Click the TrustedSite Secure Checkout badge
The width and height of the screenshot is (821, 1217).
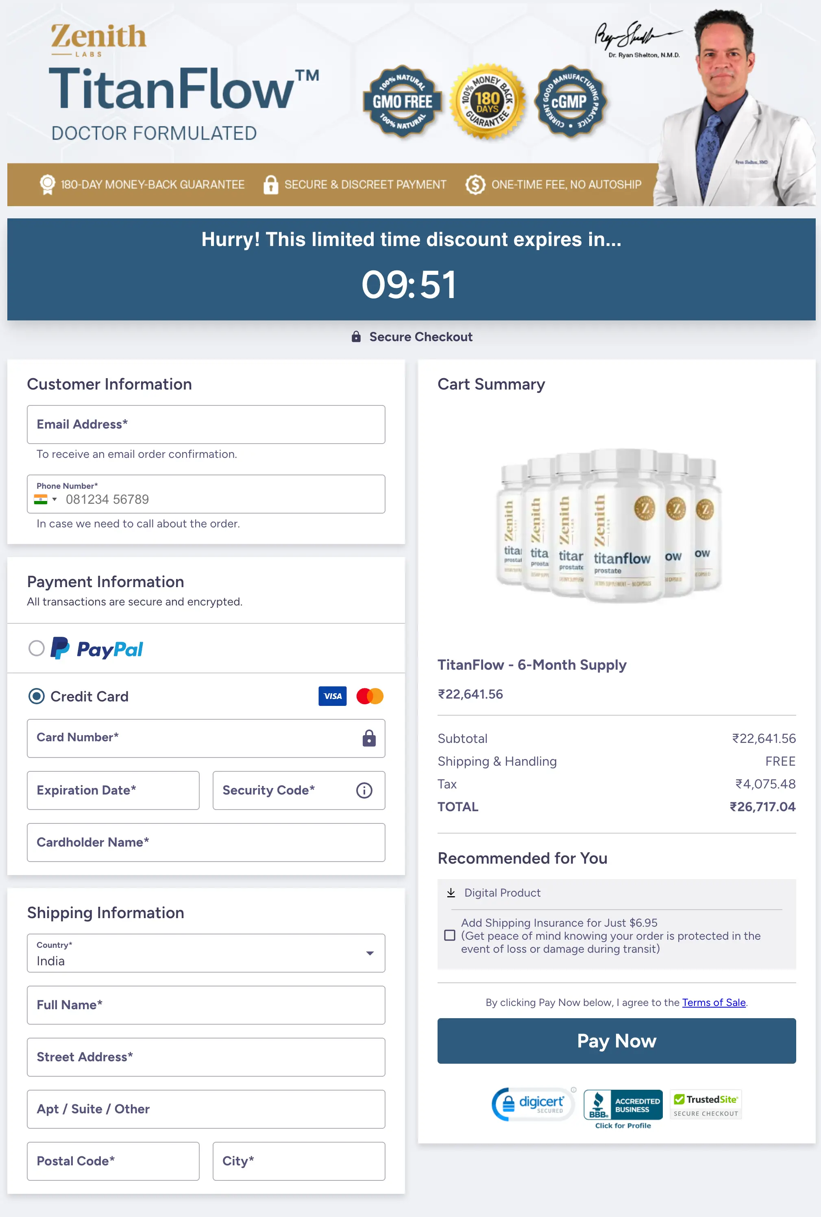705,1104
